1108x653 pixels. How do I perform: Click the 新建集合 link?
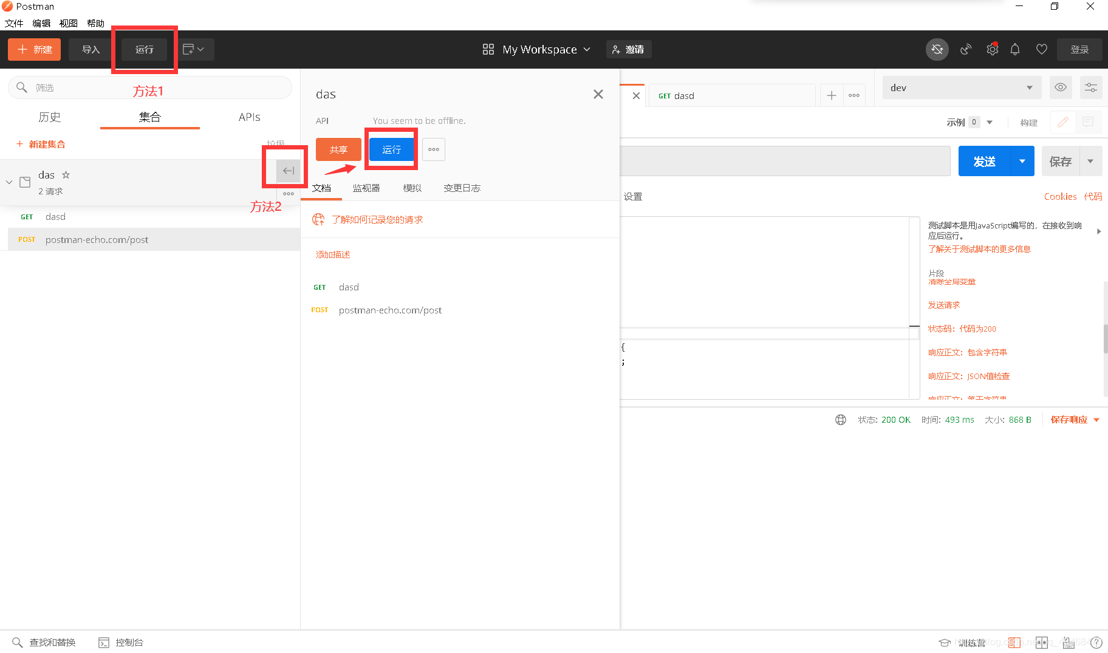(41, 144)
